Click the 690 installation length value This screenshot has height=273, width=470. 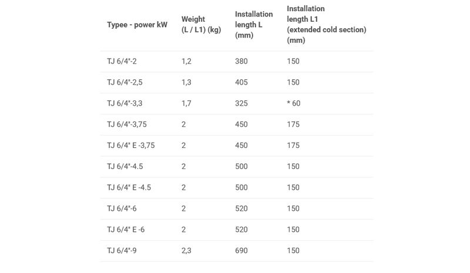pos(241,251)
